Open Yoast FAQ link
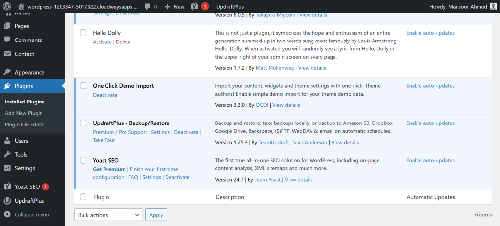500x226 pixels. 133,177
